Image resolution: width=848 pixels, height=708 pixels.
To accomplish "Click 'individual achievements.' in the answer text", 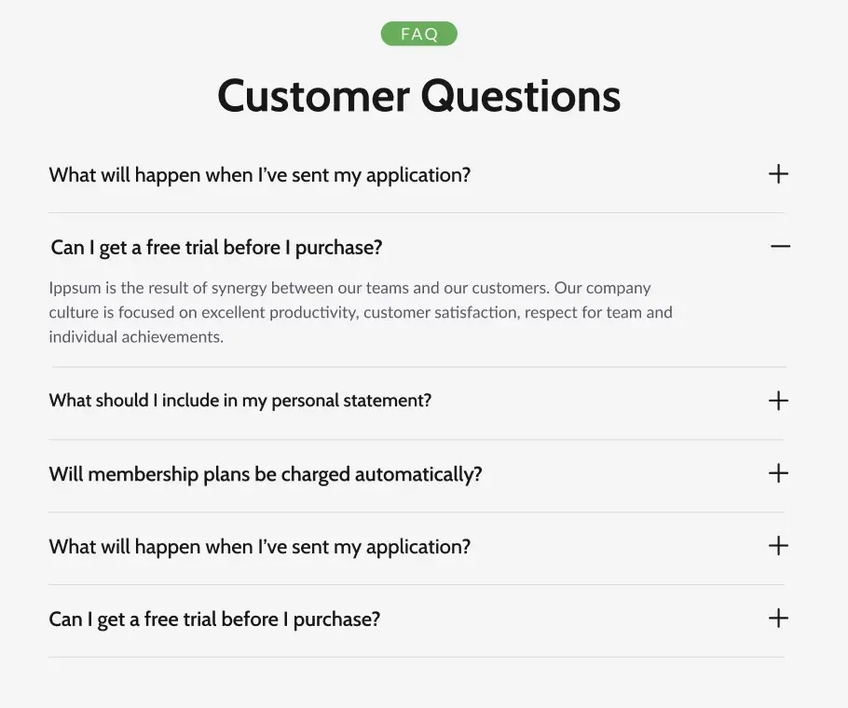I will point(136,336).
